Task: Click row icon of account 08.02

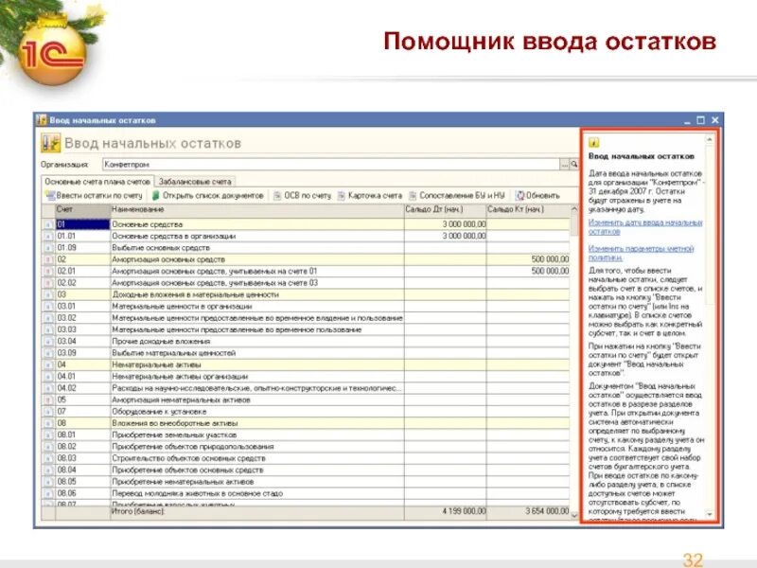Action: coord(48,447)
